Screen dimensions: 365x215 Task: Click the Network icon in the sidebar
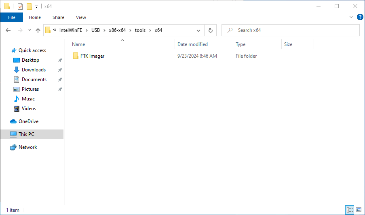[x=13, y=147]
